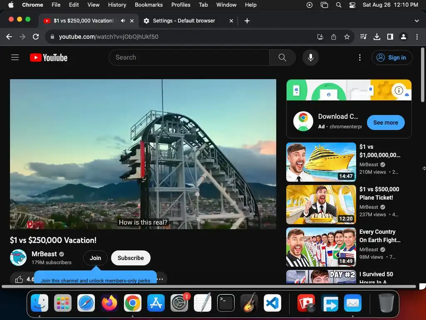Viewport: 426px width, 320px height.
Task: Open GarageBand from the Dock
Action: [x=249, y=303]
